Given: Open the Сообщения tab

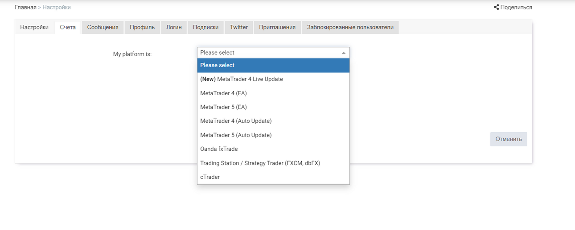Looking at the screenshot, I should pos(103,27).
